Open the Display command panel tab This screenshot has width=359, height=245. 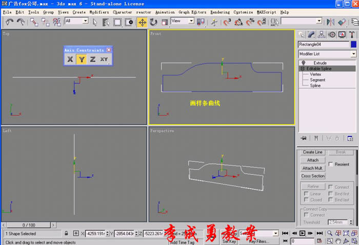(342, 35)
